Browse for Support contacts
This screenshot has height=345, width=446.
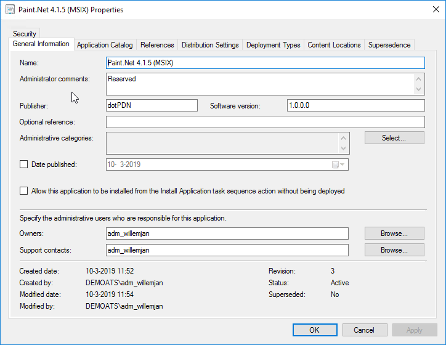pos(394,250)
